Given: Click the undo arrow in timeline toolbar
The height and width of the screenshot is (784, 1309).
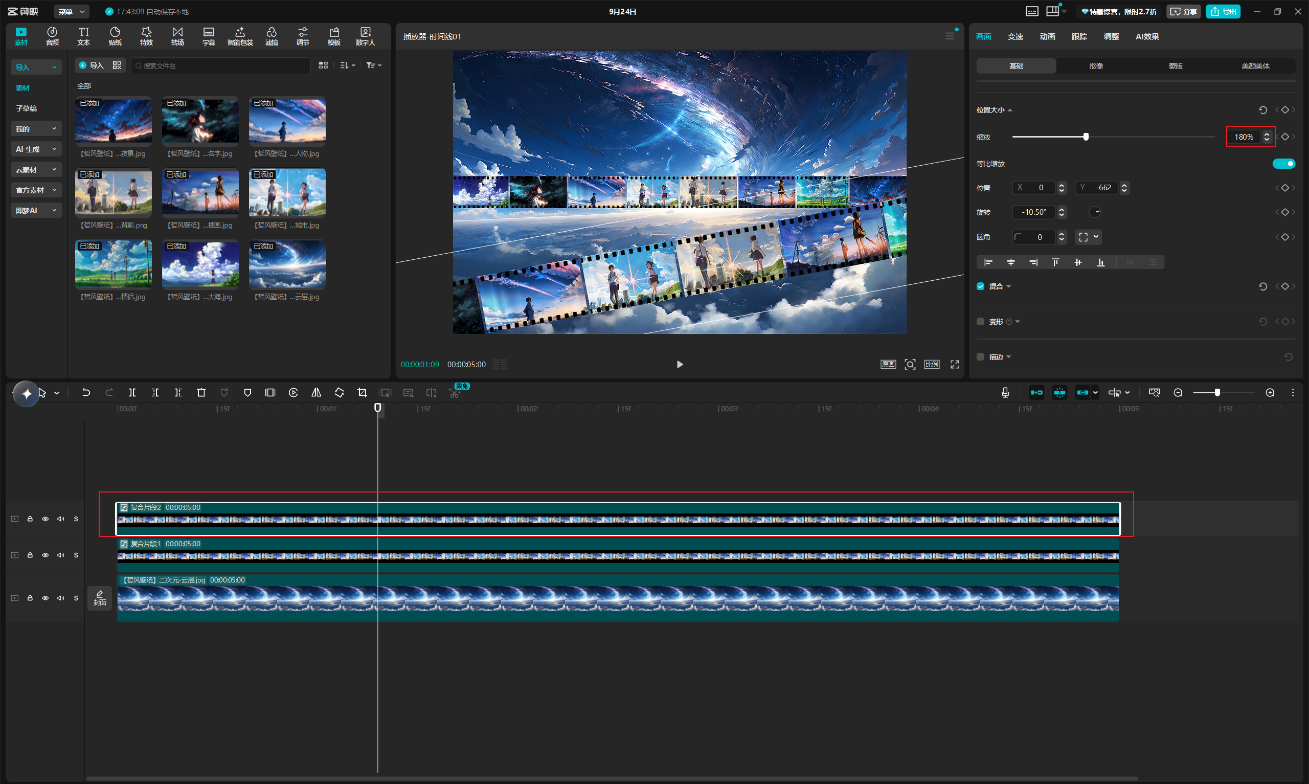Looking at the screenshot, I should click(x=86, y=393).
